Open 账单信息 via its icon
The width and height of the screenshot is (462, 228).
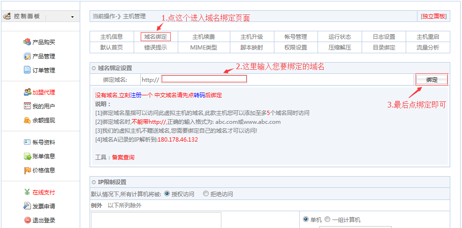click(27, 156)
